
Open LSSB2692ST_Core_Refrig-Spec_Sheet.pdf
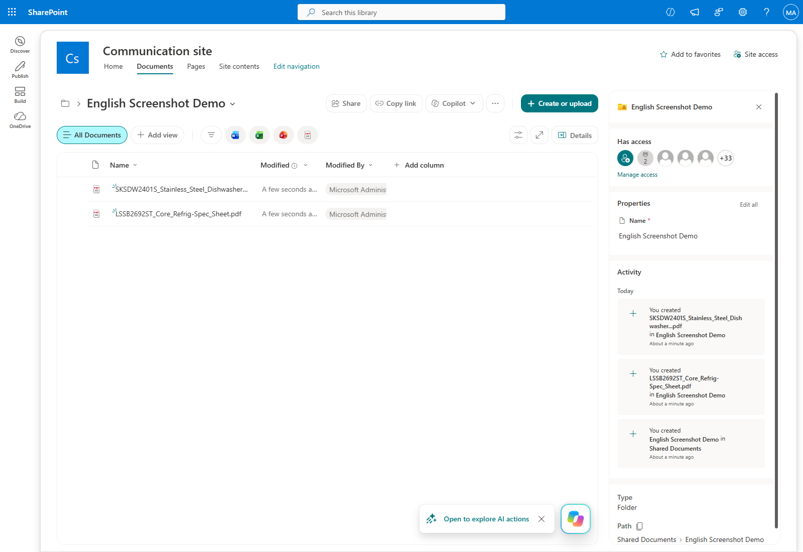tap(179, 214)
